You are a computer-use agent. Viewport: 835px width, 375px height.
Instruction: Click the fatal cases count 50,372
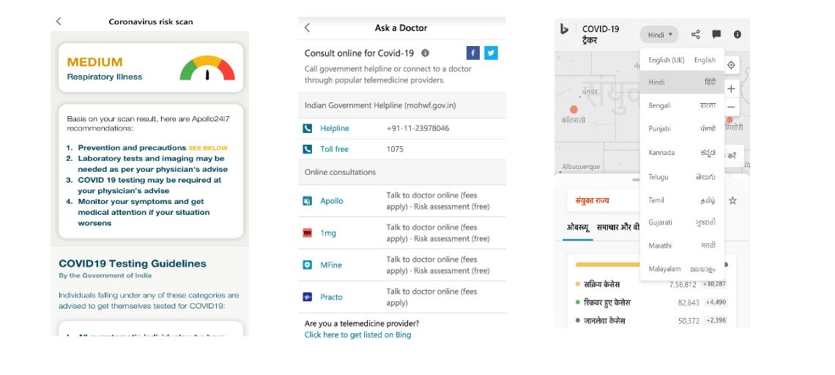tap(688, 321)
